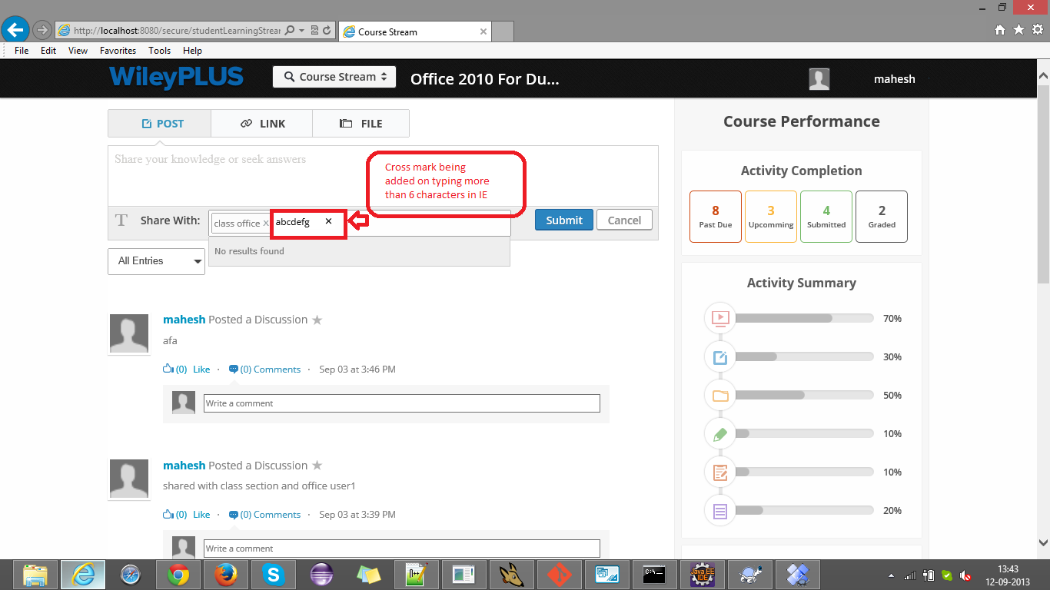Like the 'afa' post via thumbs-up

[168, 369]
